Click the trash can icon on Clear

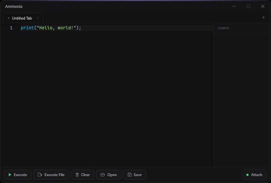77,175
